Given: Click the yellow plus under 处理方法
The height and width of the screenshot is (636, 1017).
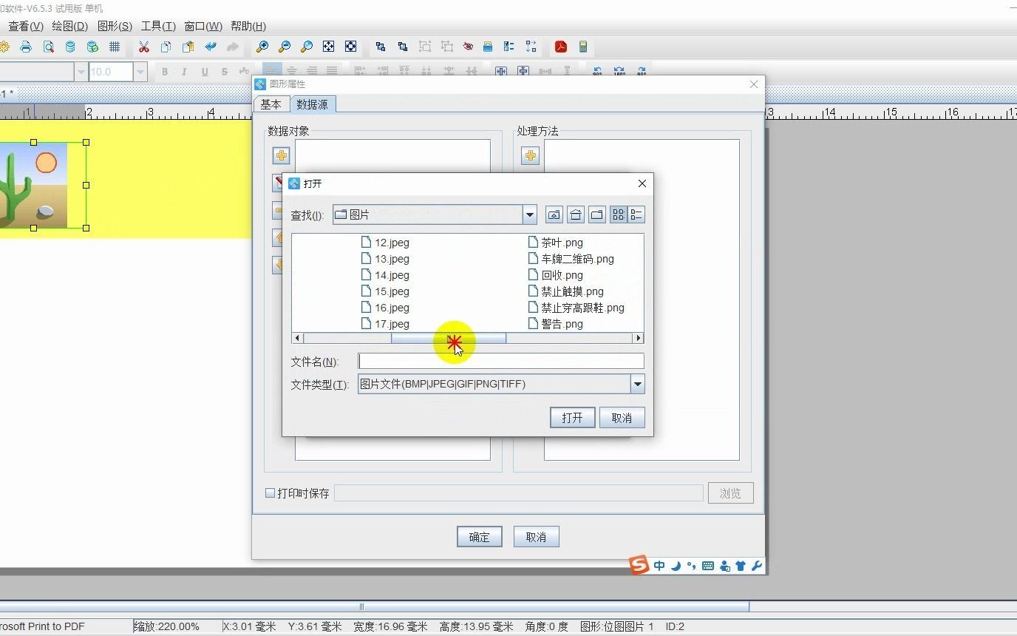Looking at the screenshot, I should [530, 155].
